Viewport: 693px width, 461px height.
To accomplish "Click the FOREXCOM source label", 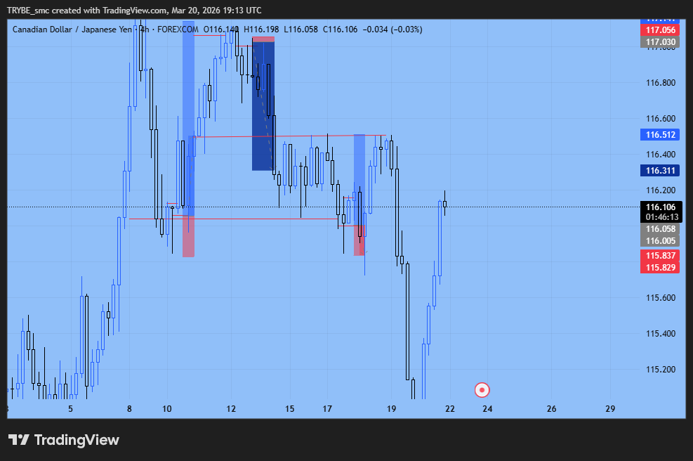I will point(178,30).
